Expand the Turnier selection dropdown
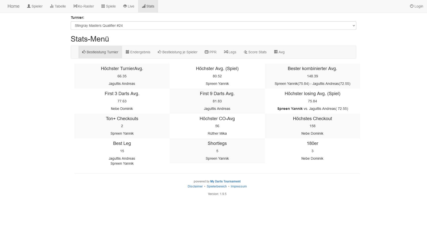Image resolution: width=427 pixels, height=232 pixels. pyautogui.click(x=213, y=26)
